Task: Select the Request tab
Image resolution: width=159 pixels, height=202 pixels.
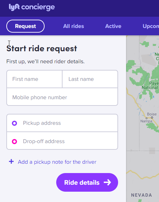Action: (x=25, y=26)
